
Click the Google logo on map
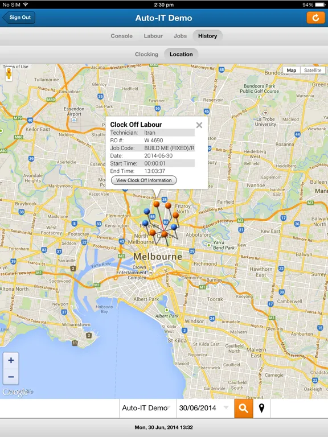[x=15, y=392]
